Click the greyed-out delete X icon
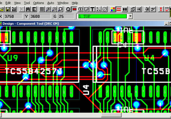Screen dimensions: 171x119 pos(22,9)
